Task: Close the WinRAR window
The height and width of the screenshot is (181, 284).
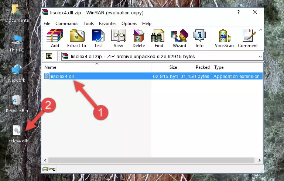Action: click(255, 12)
